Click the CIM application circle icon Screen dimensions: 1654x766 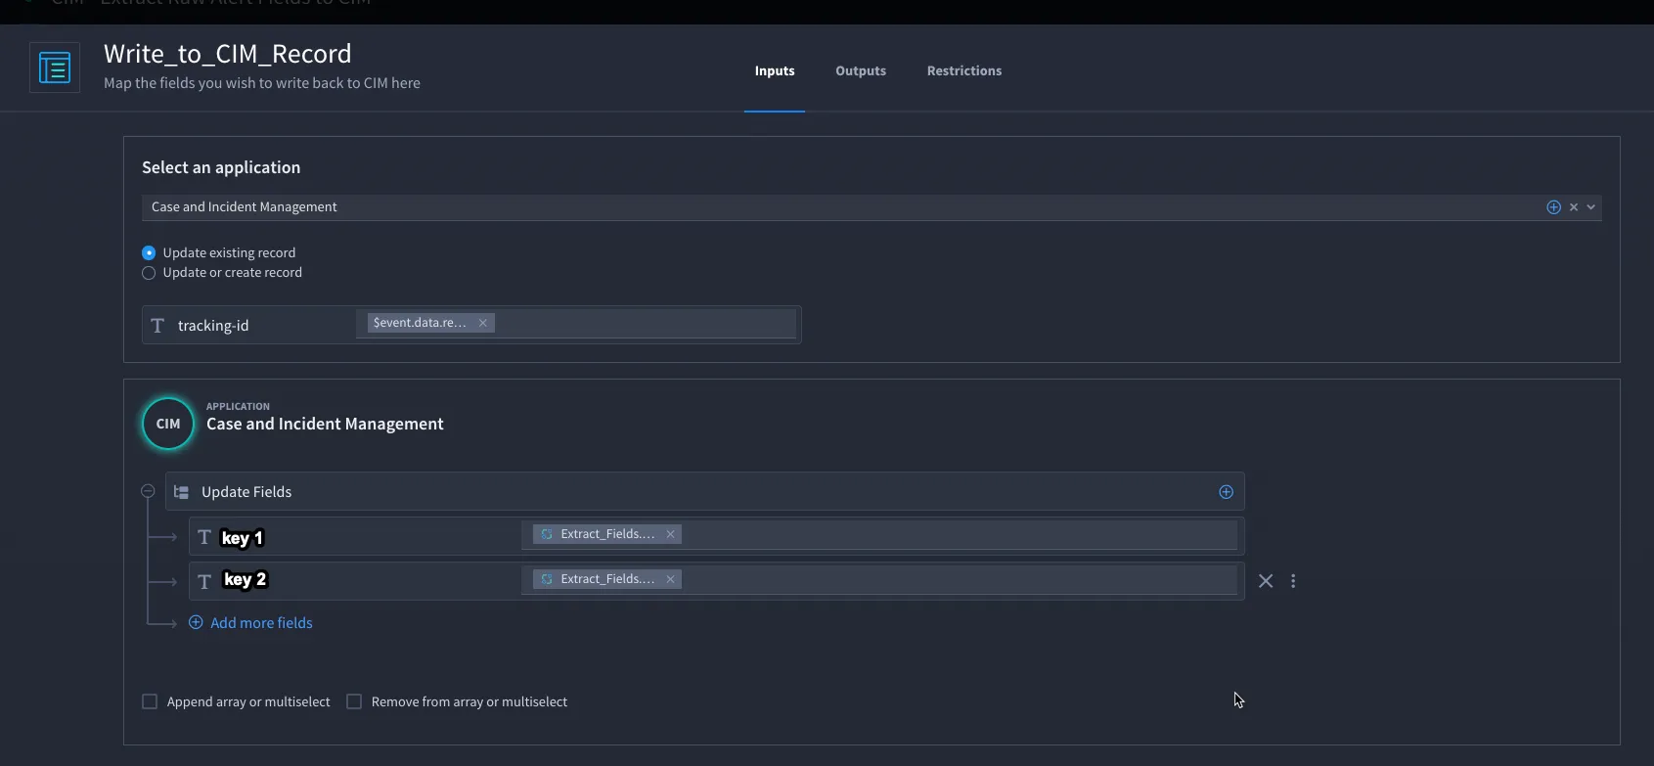pos(168,424)
